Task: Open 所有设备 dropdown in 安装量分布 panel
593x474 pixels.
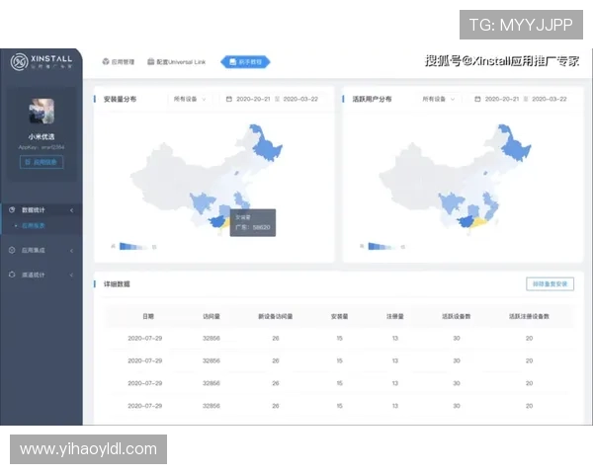Action: point(190,99)
